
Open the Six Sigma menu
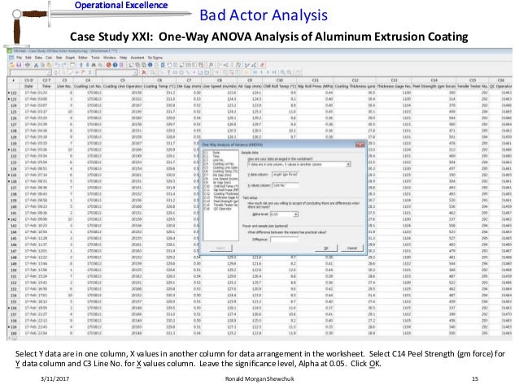pos(155,58)
